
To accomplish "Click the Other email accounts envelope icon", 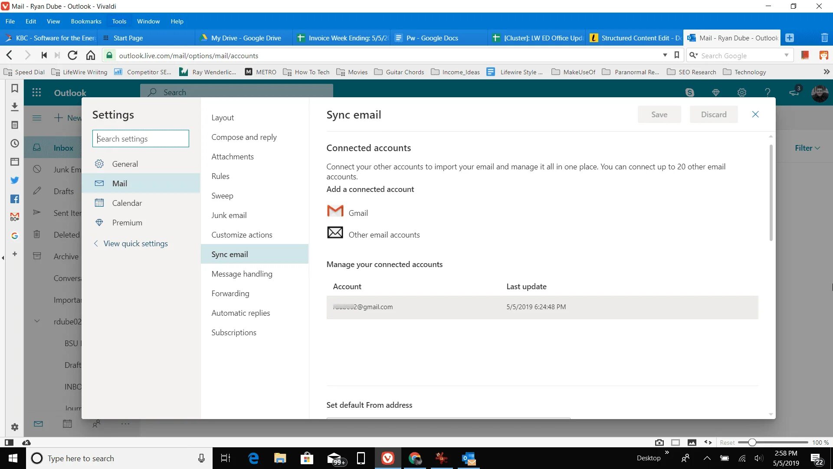I will [335, 233].
